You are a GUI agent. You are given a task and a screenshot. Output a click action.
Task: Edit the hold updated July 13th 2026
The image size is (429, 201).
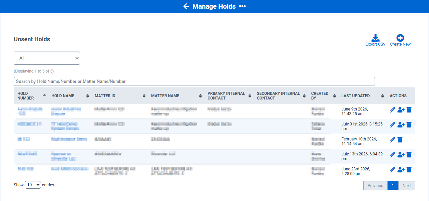pos(393,155)
